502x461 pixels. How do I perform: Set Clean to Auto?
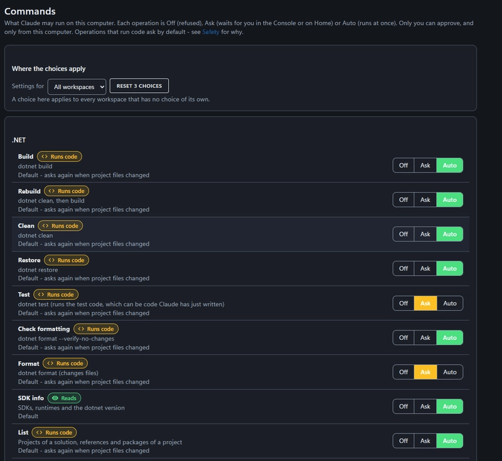point(449,234)
